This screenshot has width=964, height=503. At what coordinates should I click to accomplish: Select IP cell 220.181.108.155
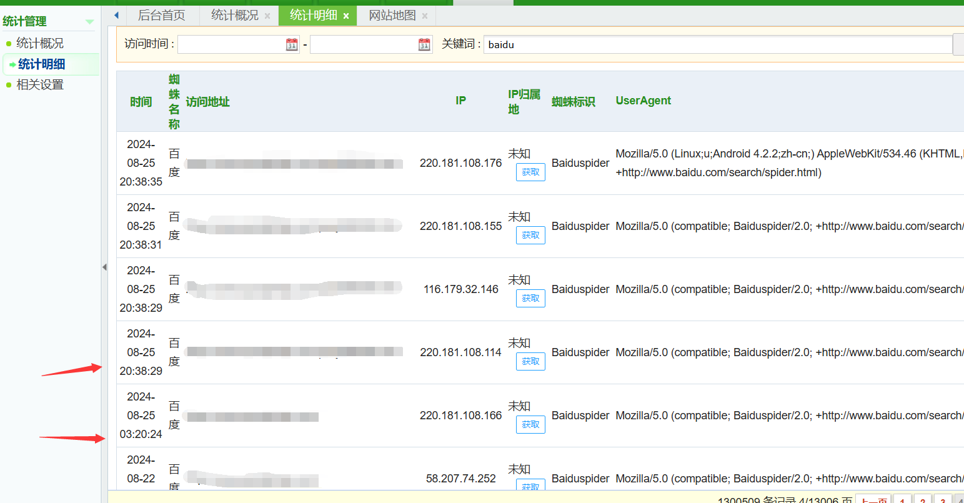point(460,226)
